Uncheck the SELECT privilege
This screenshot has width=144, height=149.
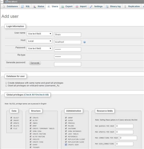point(11,118)
